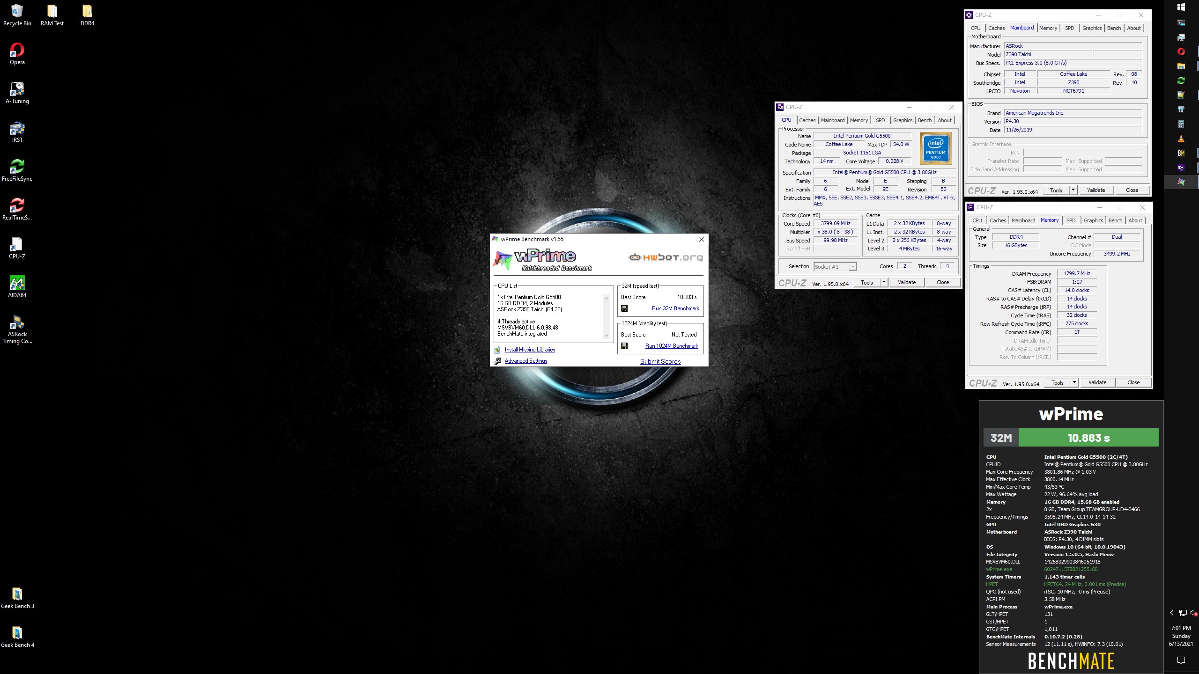Click the Intel Pentium Gold logo in CPU-Z

coord(935,148)
